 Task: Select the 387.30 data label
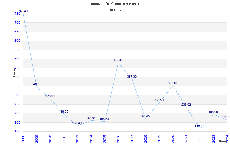pos(132,77)
